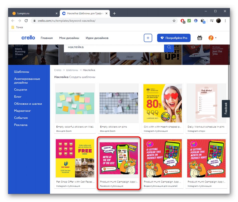The image size is (238, 202).
Task: Open Empty stickers on pins thumbnail
Action: tap(119, 103)
